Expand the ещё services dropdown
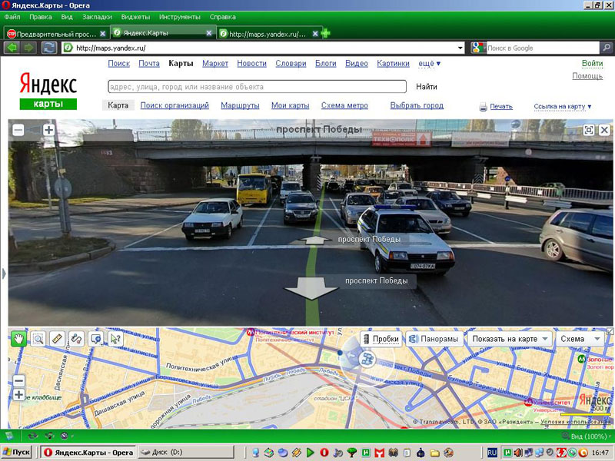This screenshot has width=615, height=461. (x=429, y=64)
